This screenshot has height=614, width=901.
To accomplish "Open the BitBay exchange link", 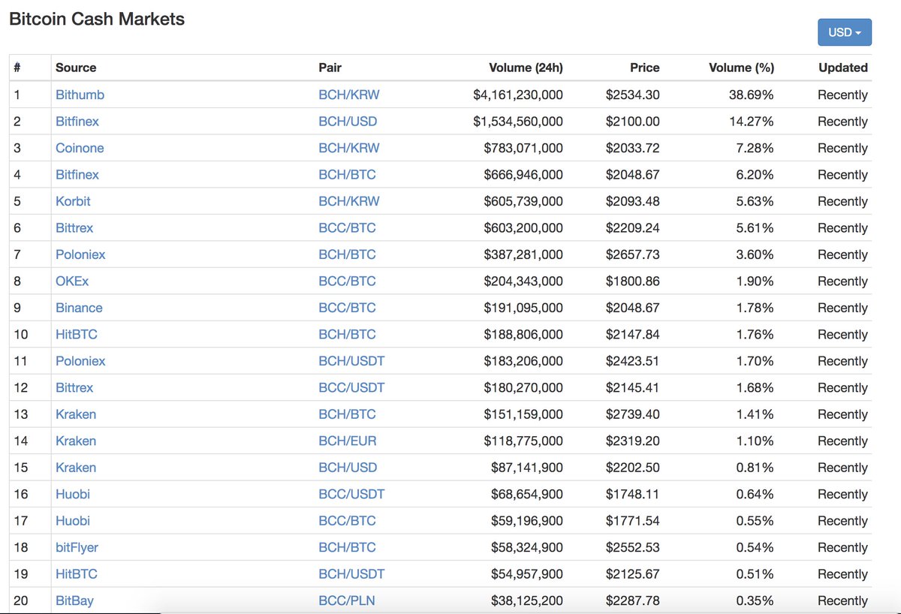I will (x=74, y=600).
